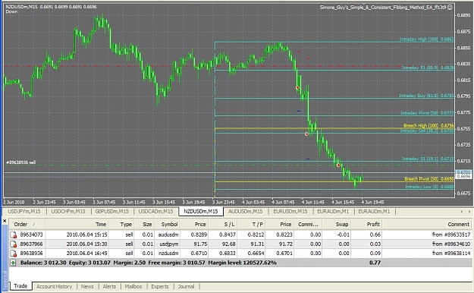Sort trades by T / P column header
474x293 pixels.
252,224
